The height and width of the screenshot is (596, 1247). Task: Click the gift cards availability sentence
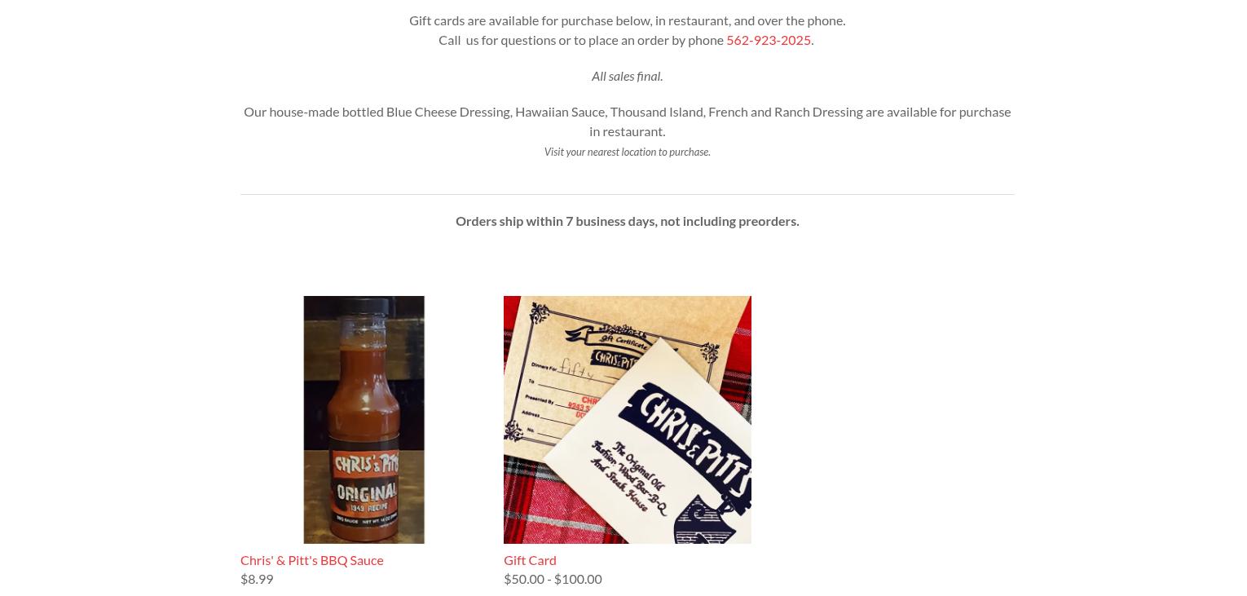point(627,20)
